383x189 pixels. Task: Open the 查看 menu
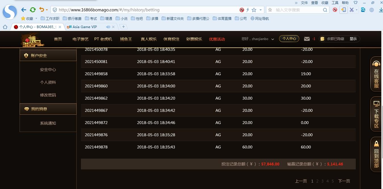pyautogui.click(x=315, y=3)
